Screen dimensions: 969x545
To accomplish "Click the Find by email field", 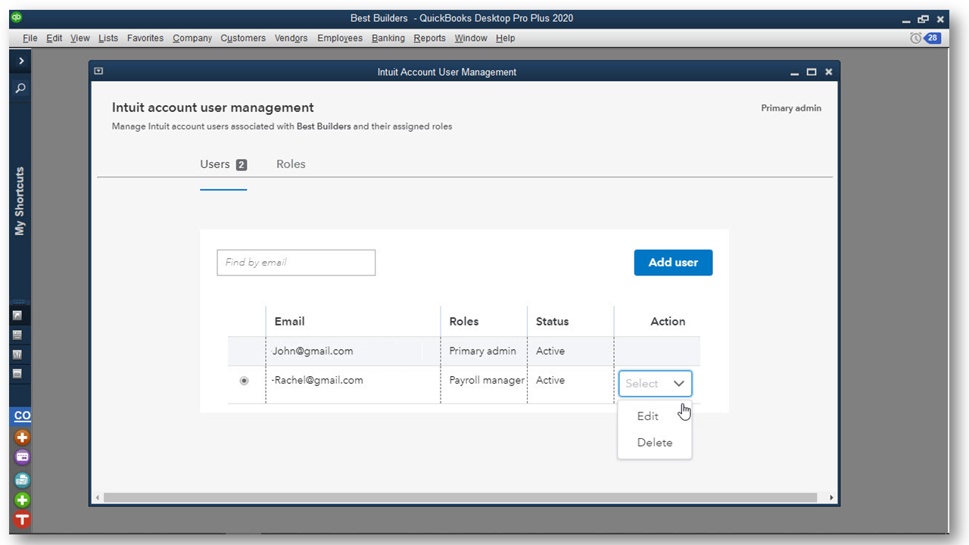I will 296,263.
